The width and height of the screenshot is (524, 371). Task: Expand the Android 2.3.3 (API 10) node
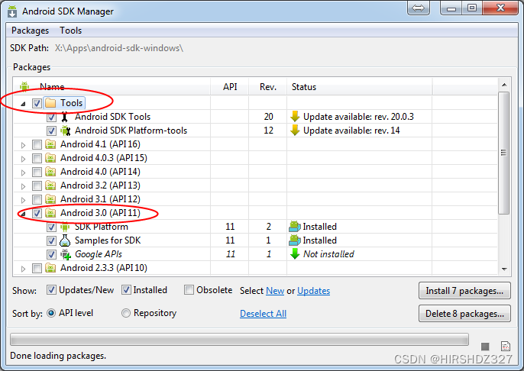[x=23, y=269]
